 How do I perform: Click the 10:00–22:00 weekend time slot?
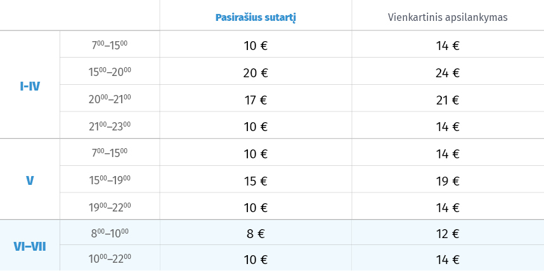tap(110, 259)
